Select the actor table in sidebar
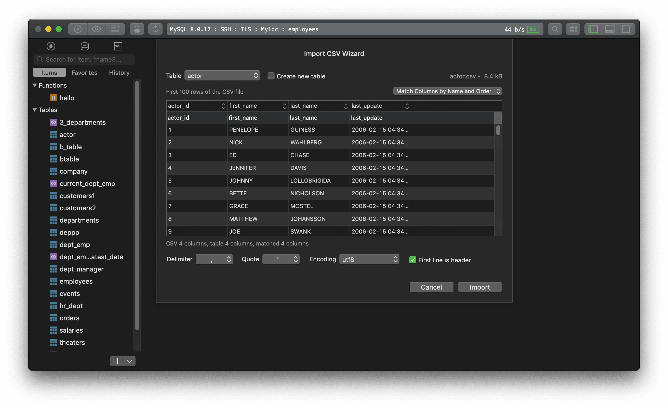The width and height of the screenshot is (668, 408). (67, 134)
